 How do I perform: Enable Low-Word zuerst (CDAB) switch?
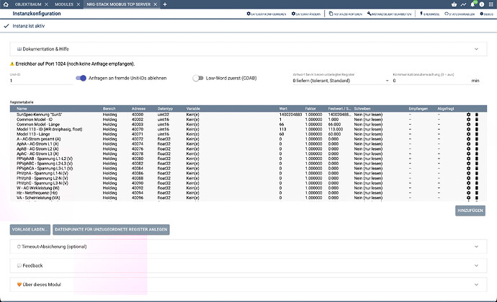click(198, 78)
